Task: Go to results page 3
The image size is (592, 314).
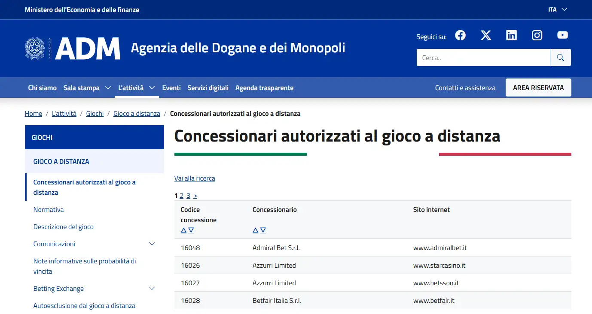Action: pos(189,196)
